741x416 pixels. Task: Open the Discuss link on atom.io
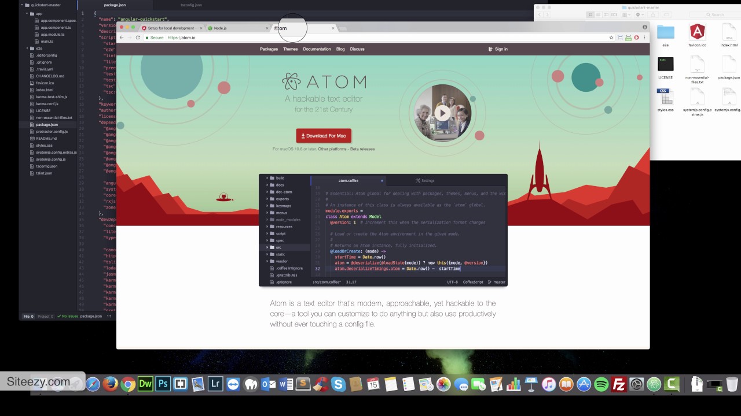click(x=357, y=49)
